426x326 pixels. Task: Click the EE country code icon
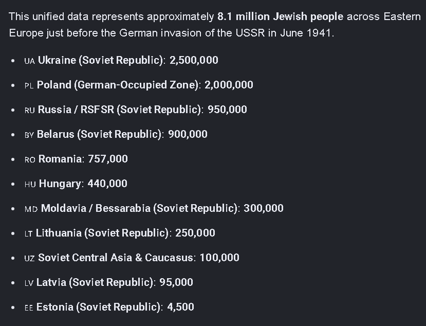click(29, 308)
